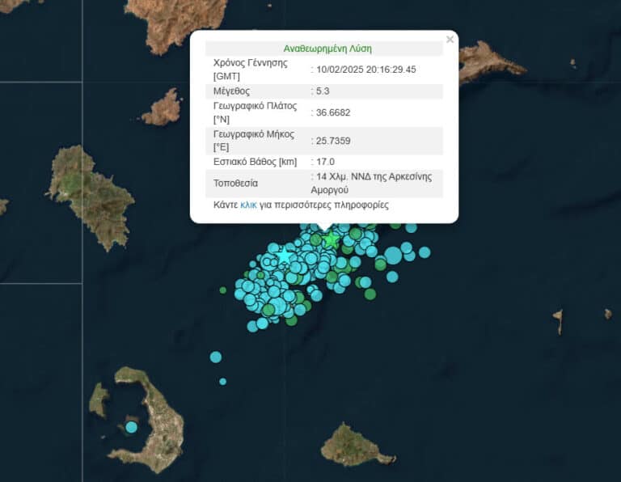Select the cyan star epicenter marker
Image resolution: width=621 pixels, height=482 pixels.
point(285,256)
